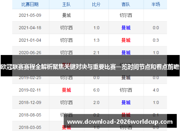Click score 2:0 in 2018-12-09 row
The image size is (180, 131).
(96, 102)
